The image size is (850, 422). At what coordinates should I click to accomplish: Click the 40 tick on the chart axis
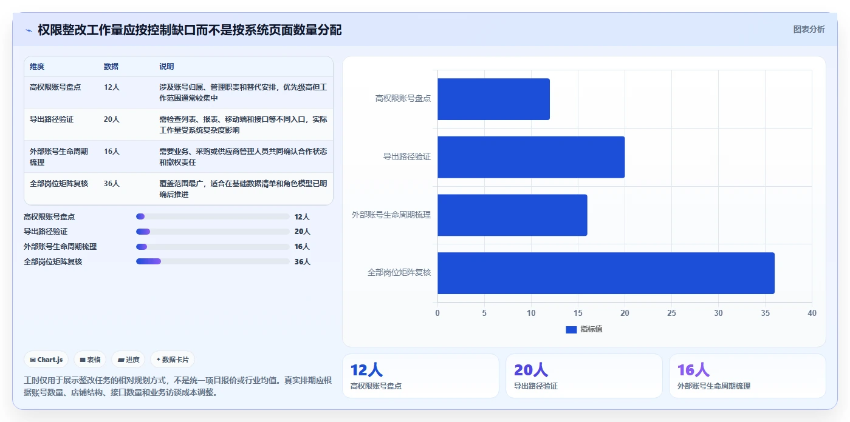(812, 313)
